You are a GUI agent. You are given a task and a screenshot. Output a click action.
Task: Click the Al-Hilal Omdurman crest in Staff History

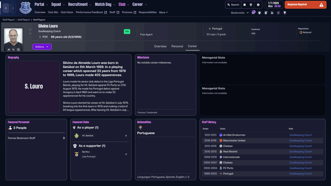[221, 135]
